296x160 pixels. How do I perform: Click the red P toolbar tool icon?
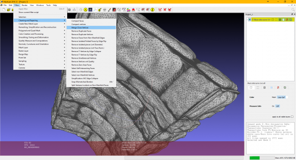pyautogui.click(x=114, y=10)
